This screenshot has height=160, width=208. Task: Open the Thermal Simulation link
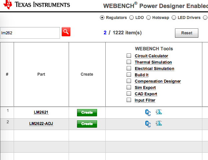[x=153, y=62]
